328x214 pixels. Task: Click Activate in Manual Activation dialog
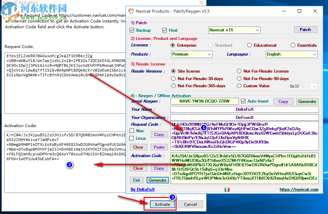pos(162,204)
